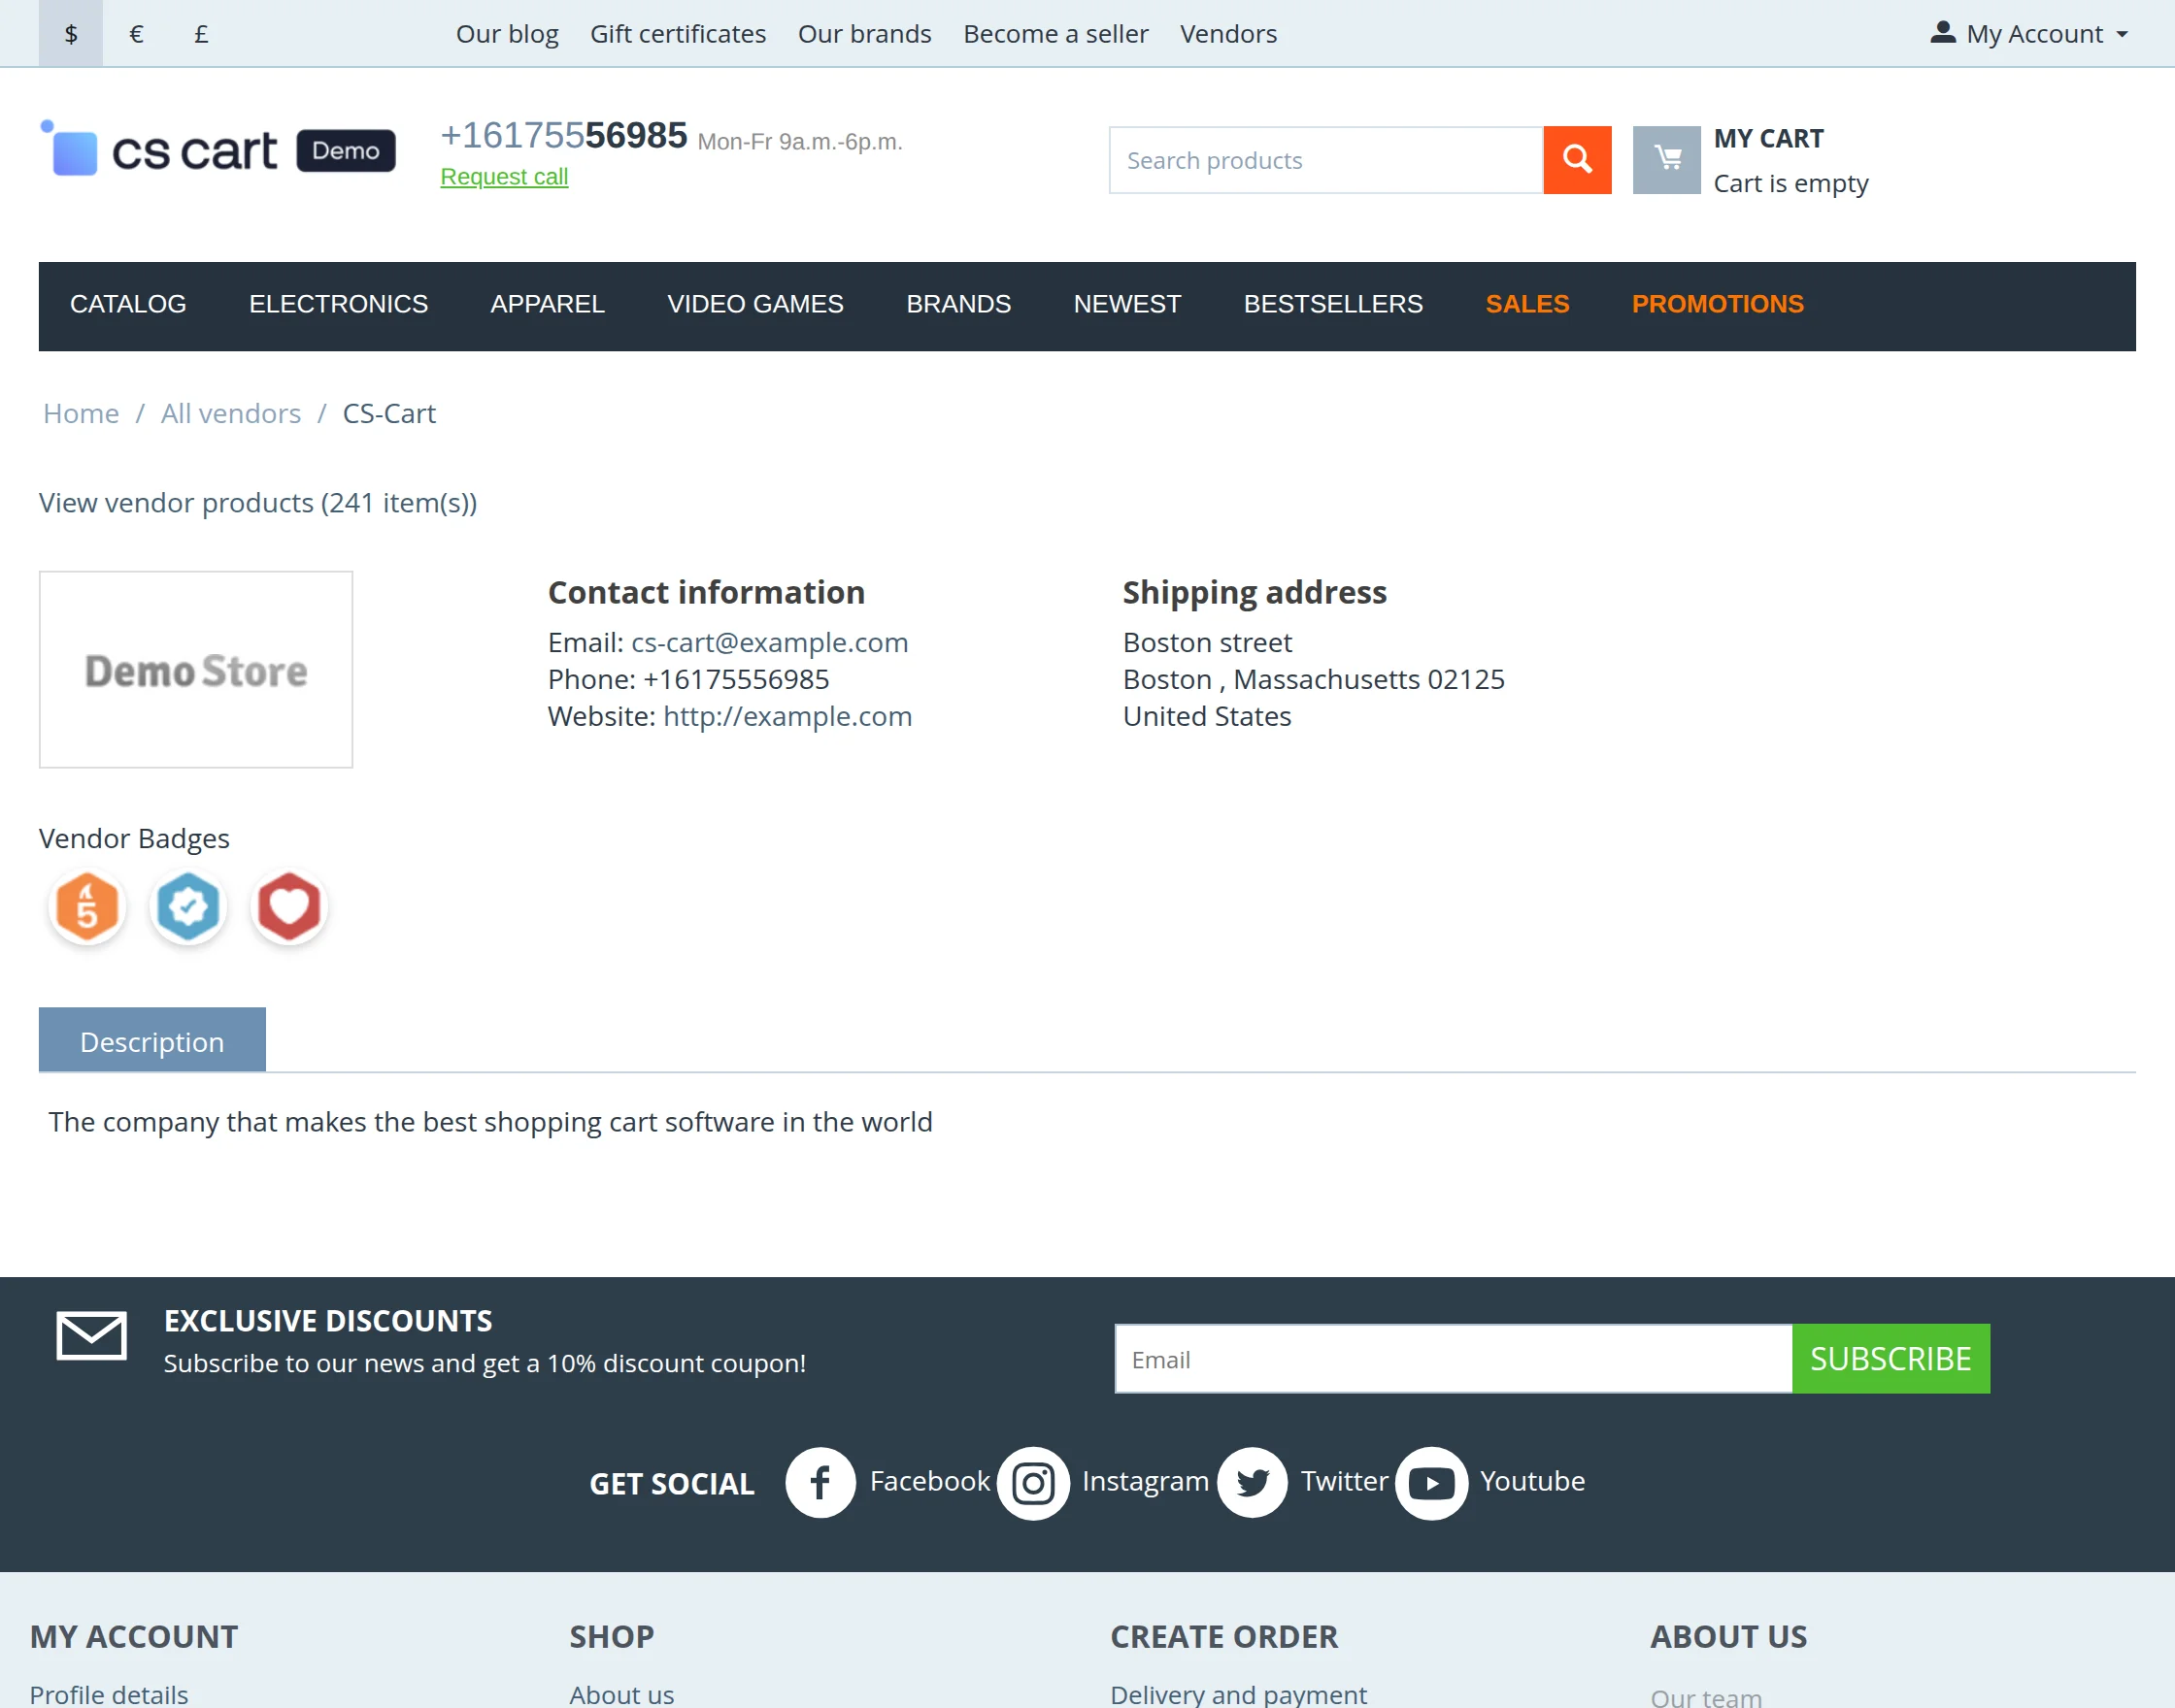This screenshot has height=1708, width=2175.
Task: Open the Electronics menu category
Action: pyautogui.click(x=338, y=304)
